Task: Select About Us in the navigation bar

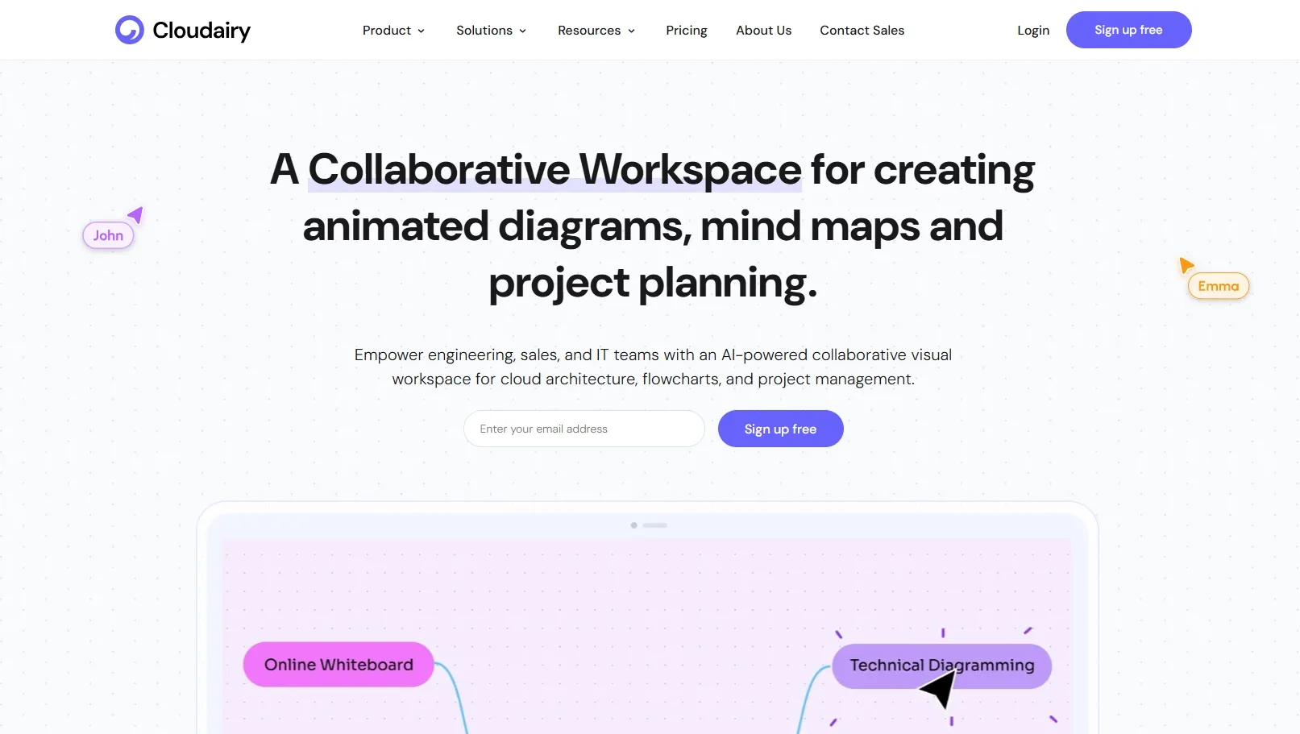Action: [763, 30]
